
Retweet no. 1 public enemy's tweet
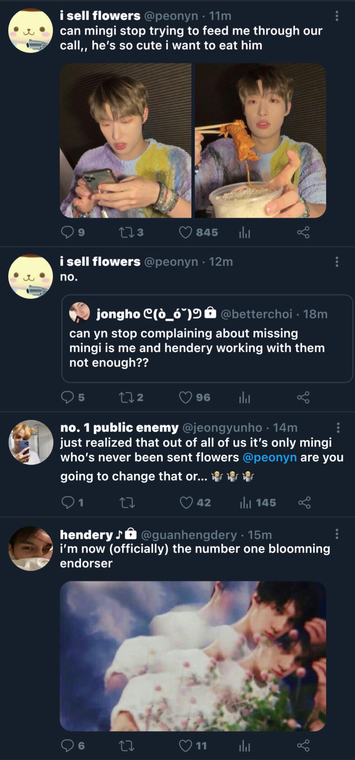(127, 503)
